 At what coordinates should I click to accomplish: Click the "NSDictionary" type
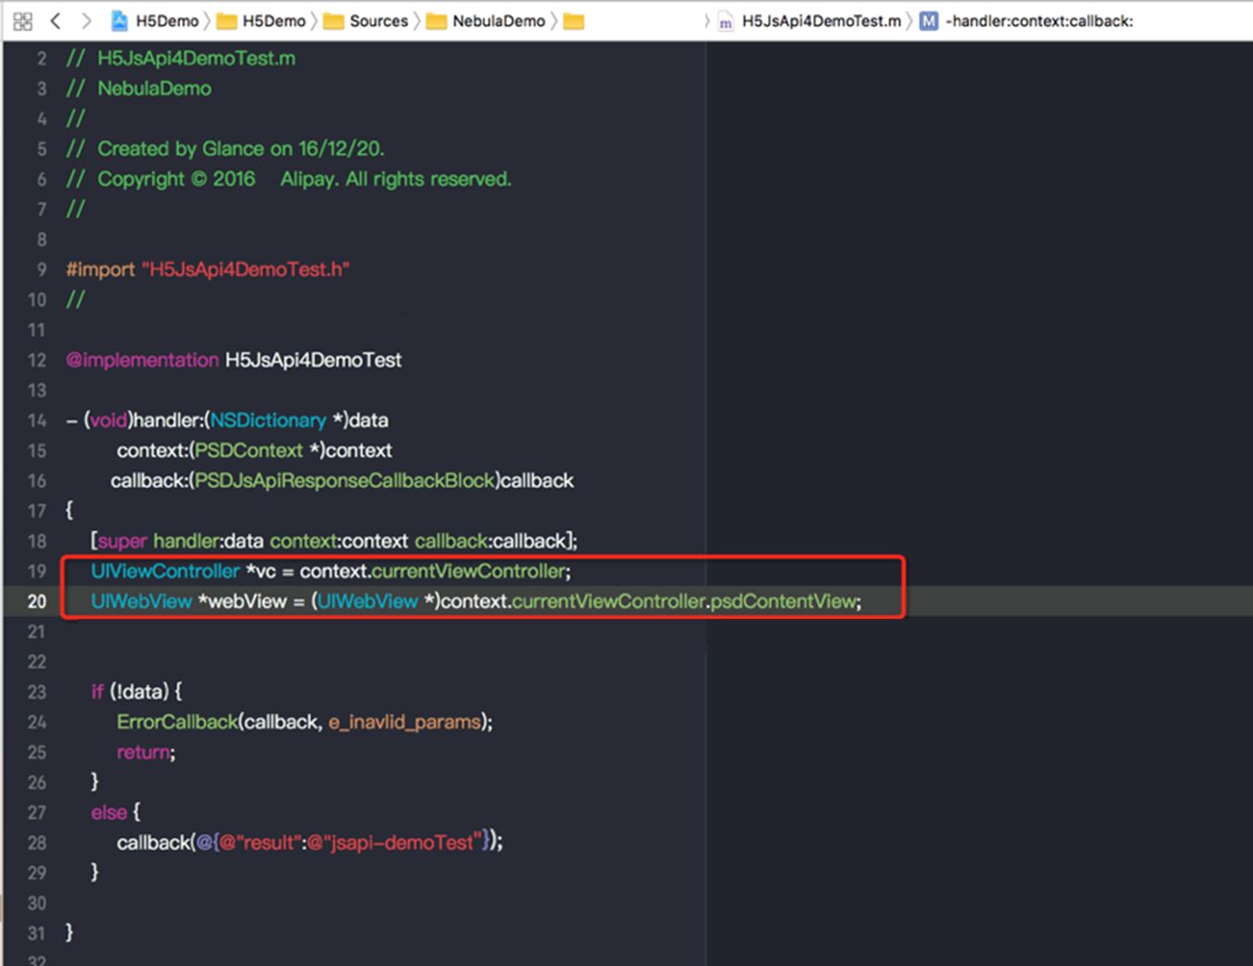[268, 420]
